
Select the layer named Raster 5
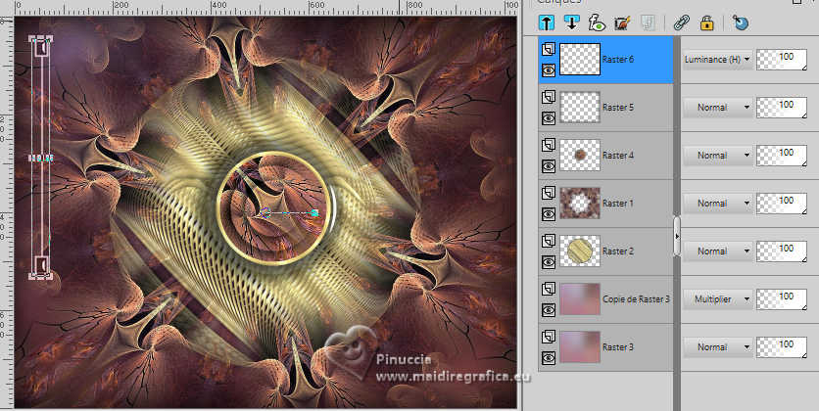[618, 108]
